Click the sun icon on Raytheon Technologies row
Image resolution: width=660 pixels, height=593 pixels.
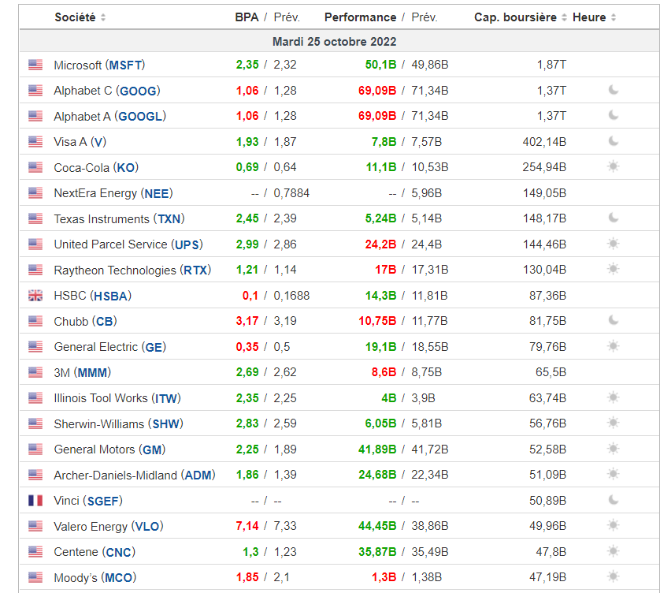coord(614,269)
